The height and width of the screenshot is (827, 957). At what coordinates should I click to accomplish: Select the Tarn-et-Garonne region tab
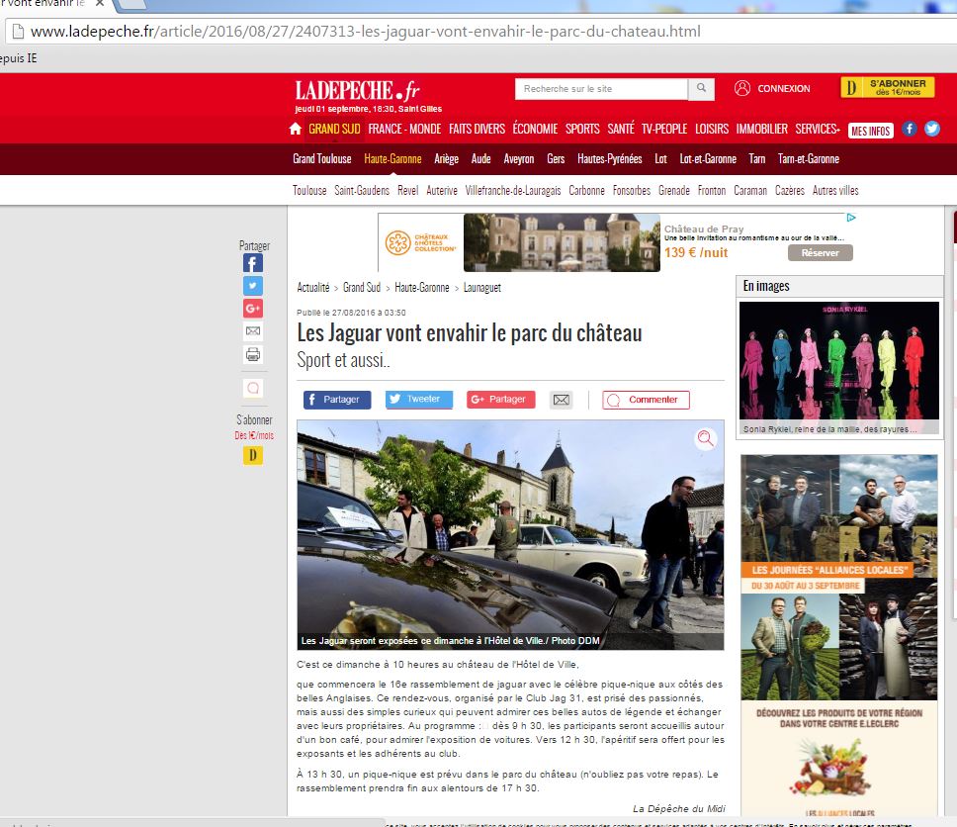click(x=809, y=159)
